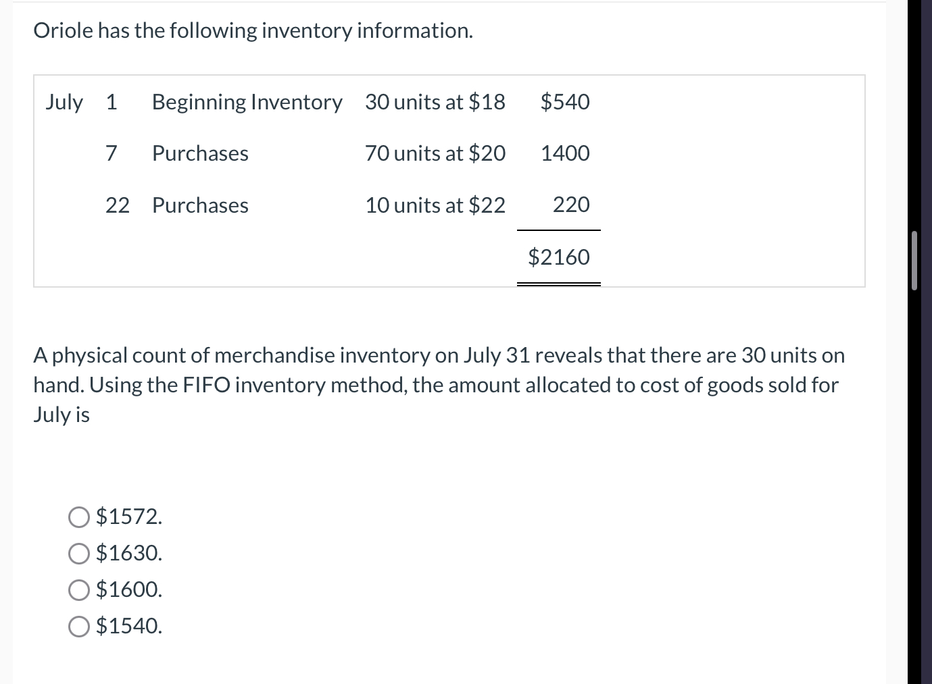Click the physical count question paragraph

point(439,384)
